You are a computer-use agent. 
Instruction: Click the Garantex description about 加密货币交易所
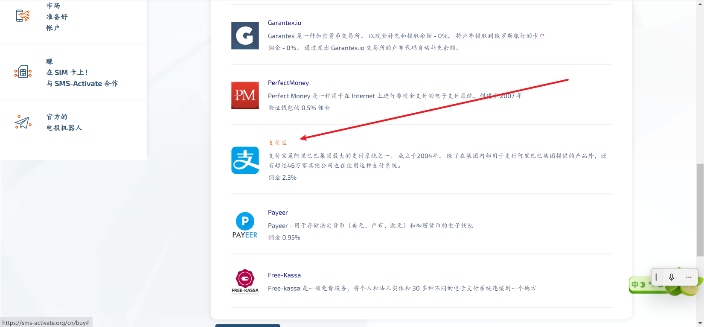pos(406,42)
